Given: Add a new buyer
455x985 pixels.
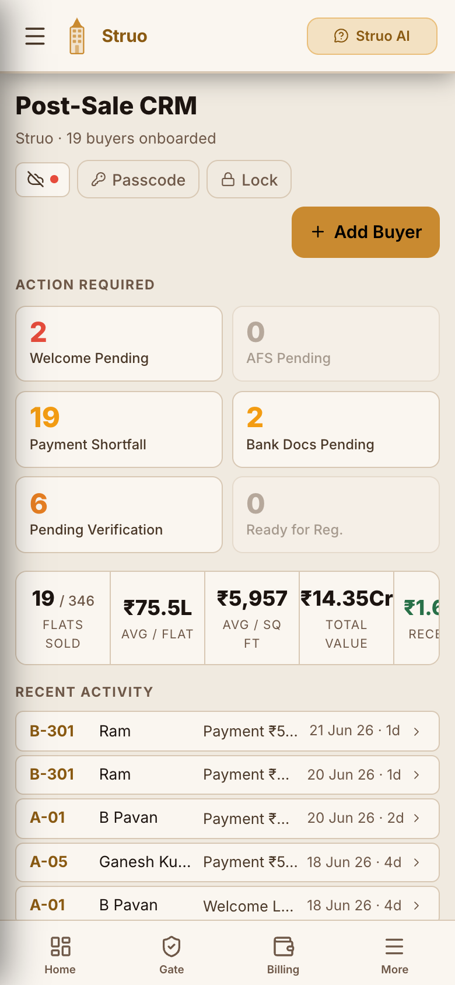Looking at the screenshot, I should click(x=366, y=232).
